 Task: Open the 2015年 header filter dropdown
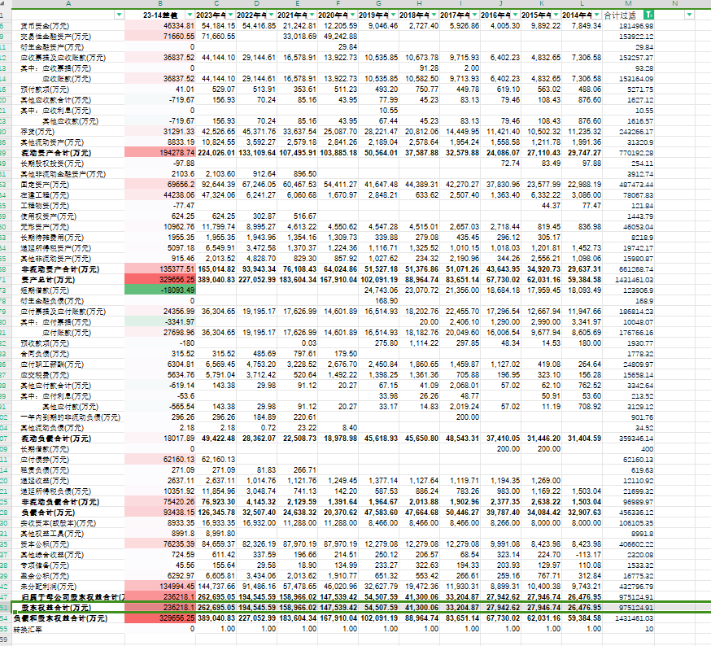coord(556,15)
